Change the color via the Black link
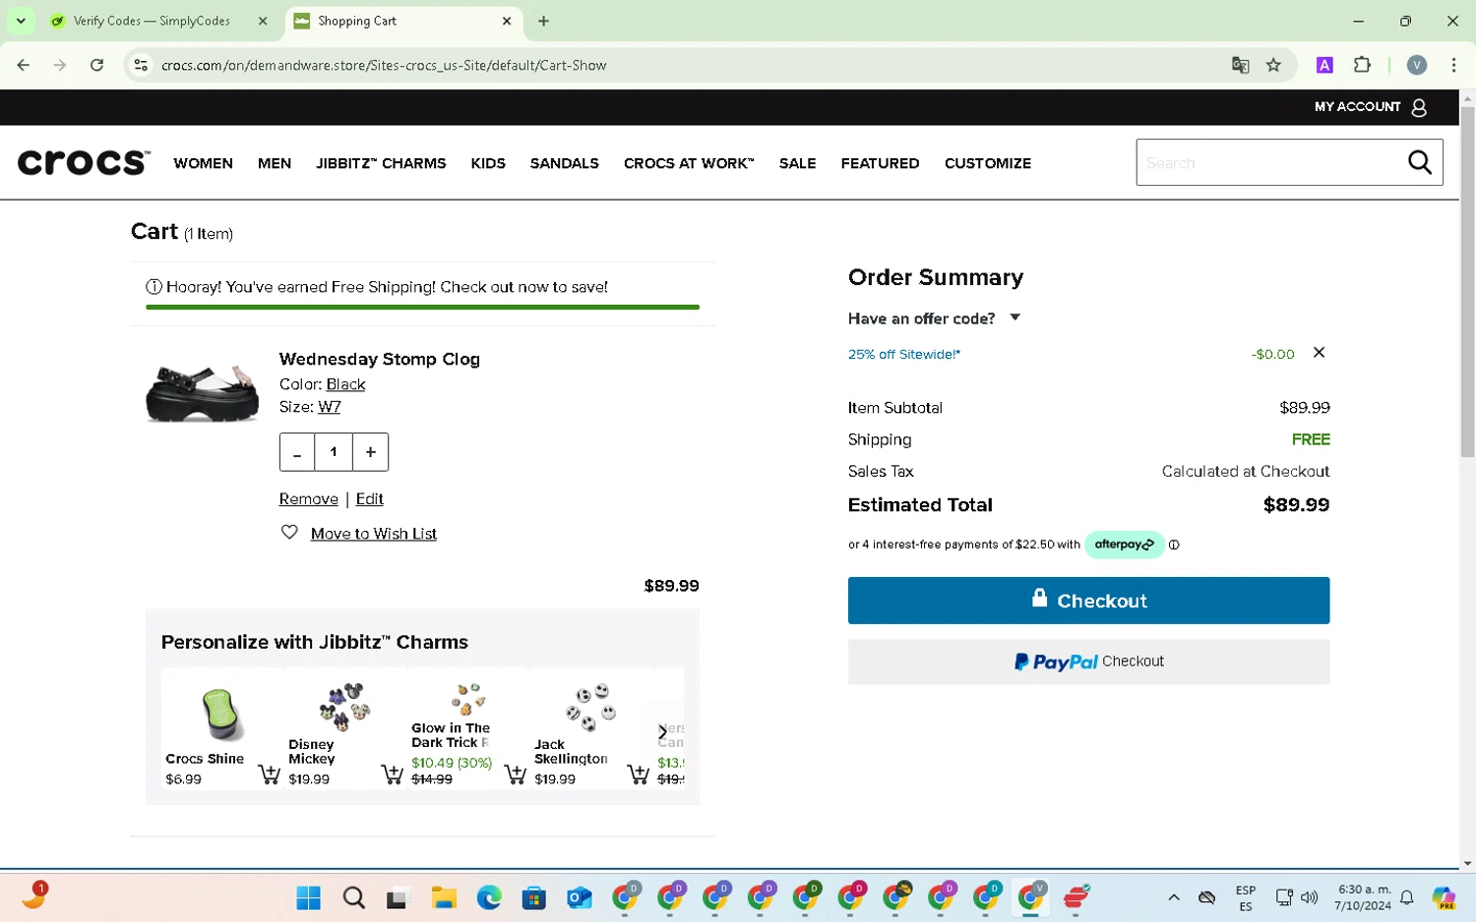 tap(345, 384)
